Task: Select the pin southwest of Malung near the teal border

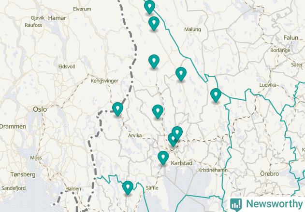Action: coord(181,74)
